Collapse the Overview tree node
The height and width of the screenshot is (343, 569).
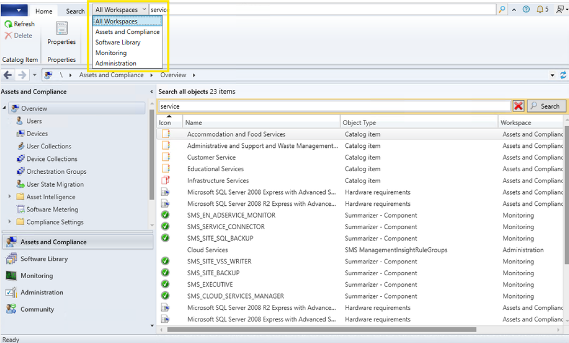click(x=5, y=108)
